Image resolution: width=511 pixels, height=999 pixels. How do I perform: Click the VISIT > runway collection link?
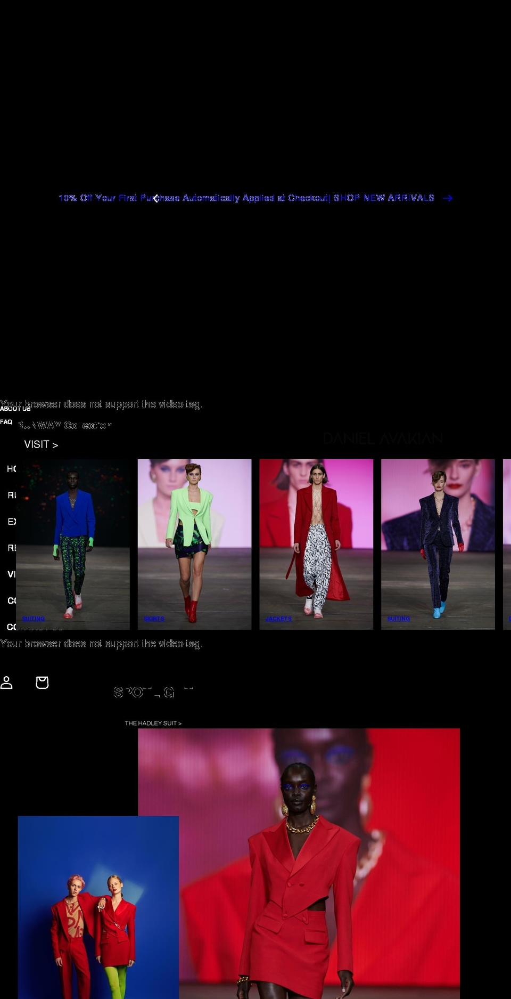[x=41, y=444]
